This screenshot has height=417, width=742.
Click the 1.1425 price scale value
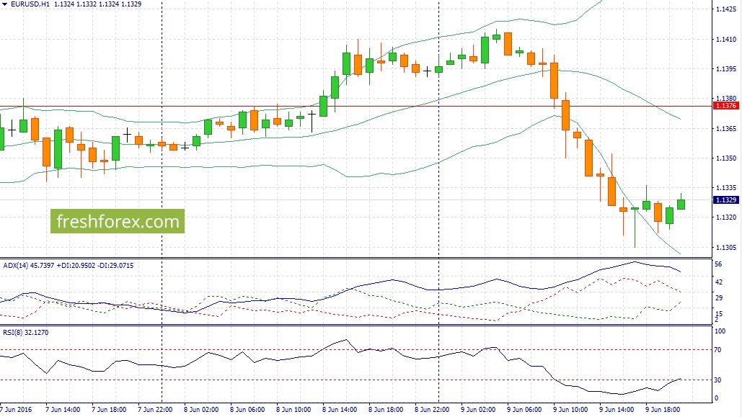[725, 9]
